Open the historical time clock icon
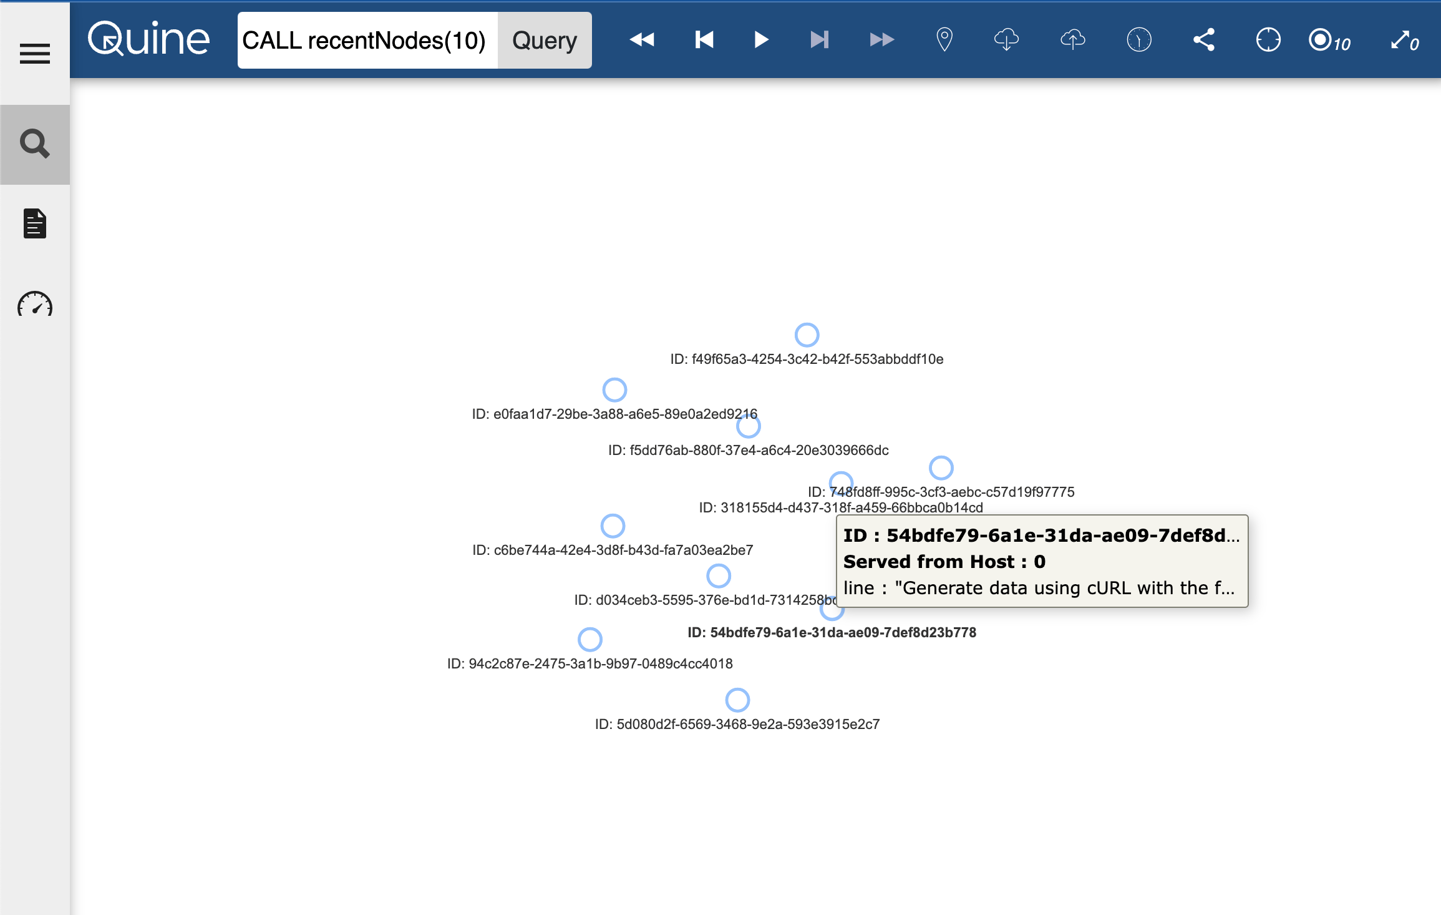The width and height of the screenshot is (1441, 915). coord(1139,40)
